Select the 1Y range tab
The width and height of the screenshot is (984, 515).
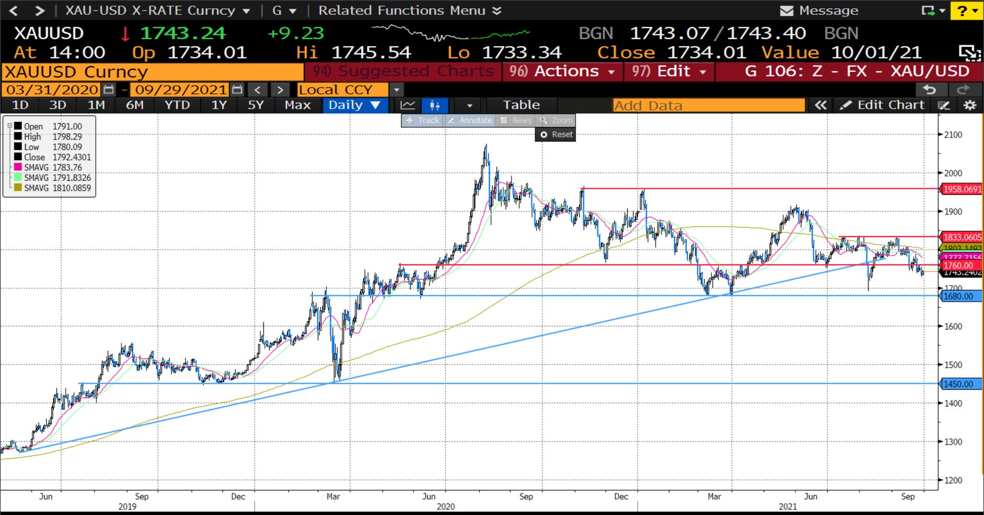point(219,105)
